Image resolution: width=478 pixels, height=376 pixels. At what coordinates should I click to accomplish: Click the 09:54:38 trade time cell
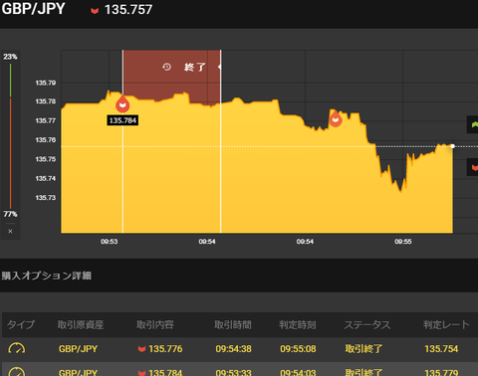tap(233, 349)
